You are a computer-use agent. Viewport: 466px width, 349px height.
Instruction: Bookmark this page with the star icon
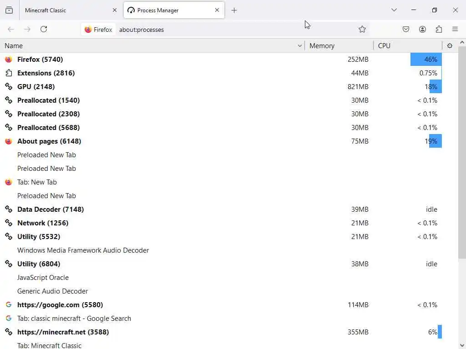(362, 29)
